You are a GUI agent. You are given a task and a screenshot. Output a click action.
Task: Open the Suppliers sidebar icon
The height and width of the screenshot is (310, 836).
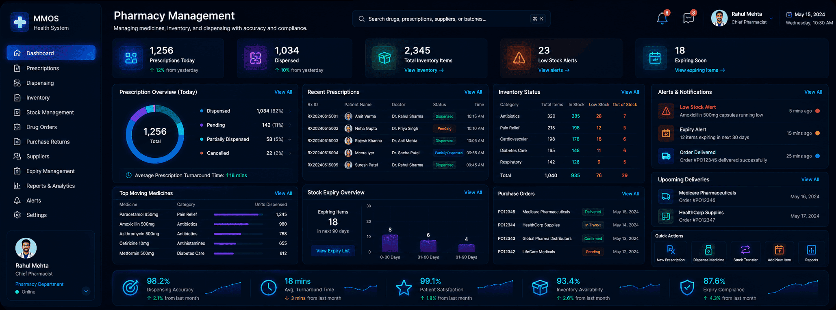(x=17, y=156)
